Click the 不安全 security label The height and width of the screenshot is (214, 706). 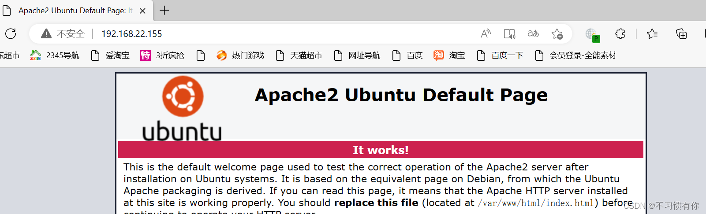click(71, 34)
